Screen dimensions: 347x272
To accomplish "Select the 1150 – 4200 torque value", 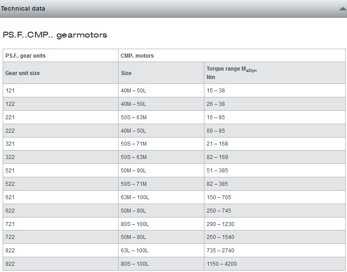I will pos(221,264).
